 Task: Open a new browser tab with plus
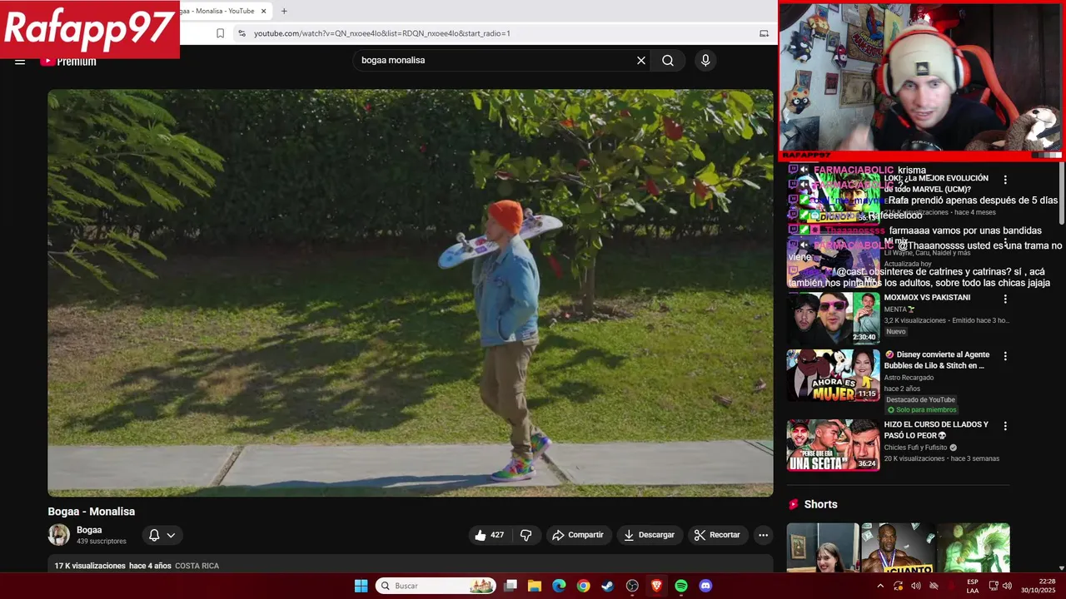click(x=284, y=11)
